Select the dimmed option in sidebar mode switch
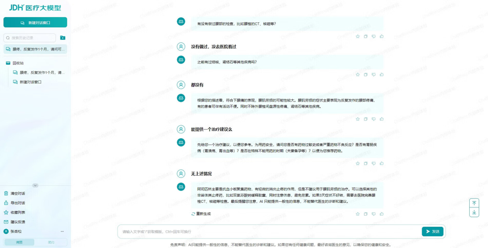 pyautogui.click(x=51, y=242)
